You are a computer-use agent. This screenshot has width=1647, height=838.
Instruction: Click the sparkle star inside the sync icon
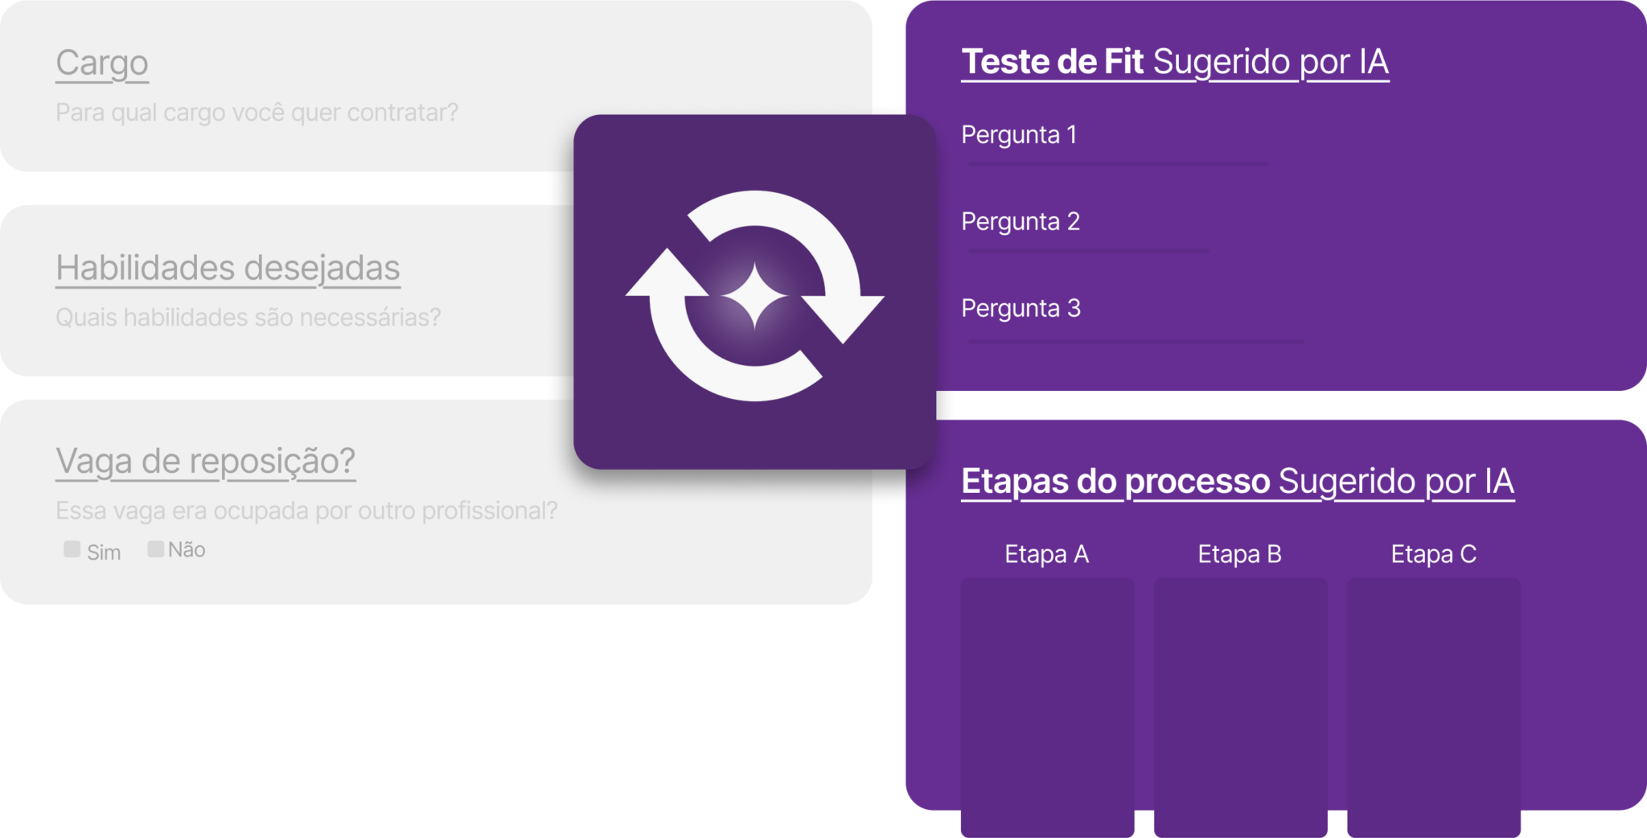pyautogui.click(x=754, y=296)
